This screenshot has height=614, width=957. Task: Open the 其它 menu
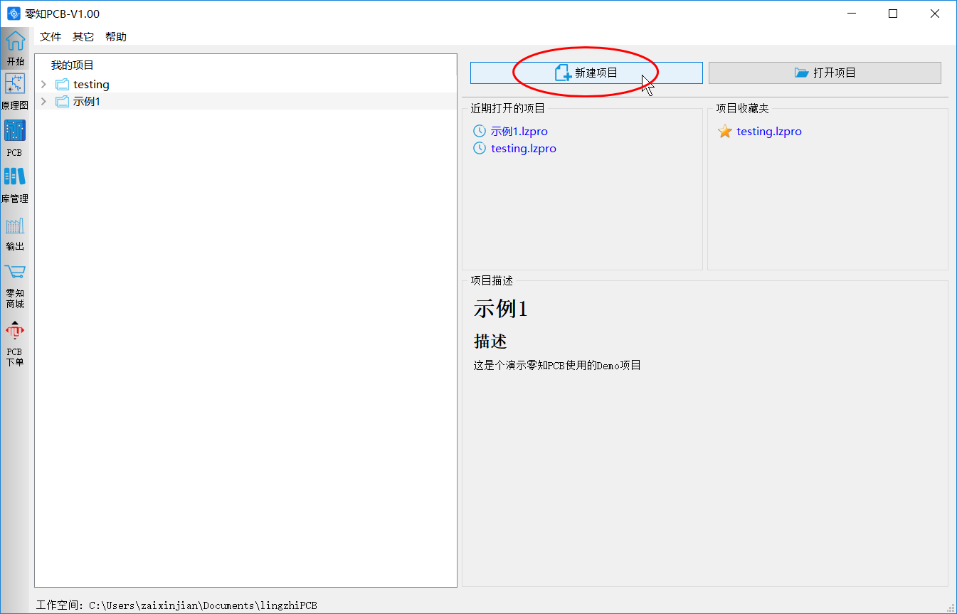(83, 37)
